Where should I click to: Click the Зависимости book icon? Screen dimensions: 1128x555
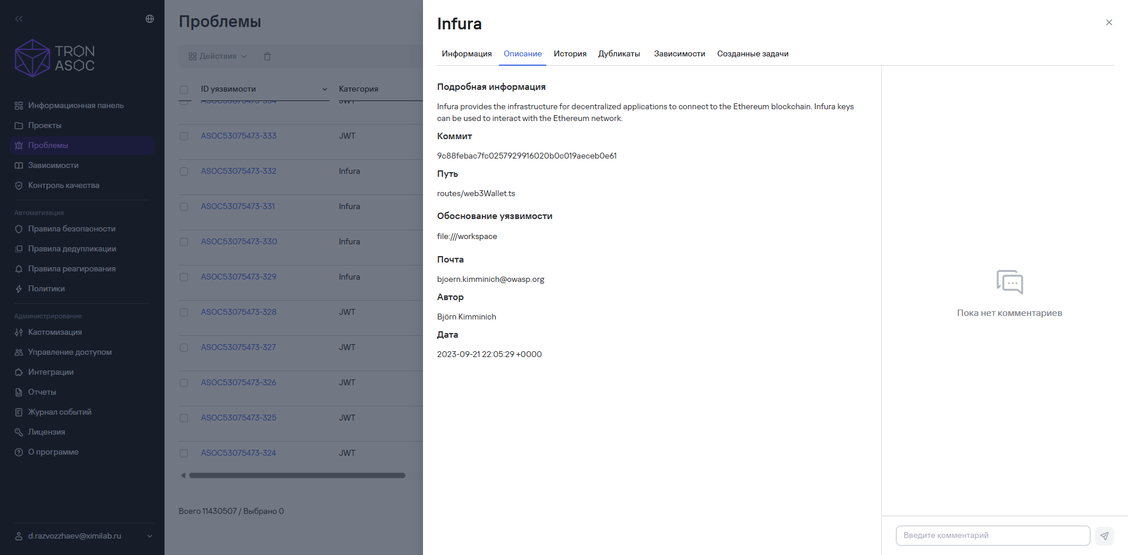19,166
